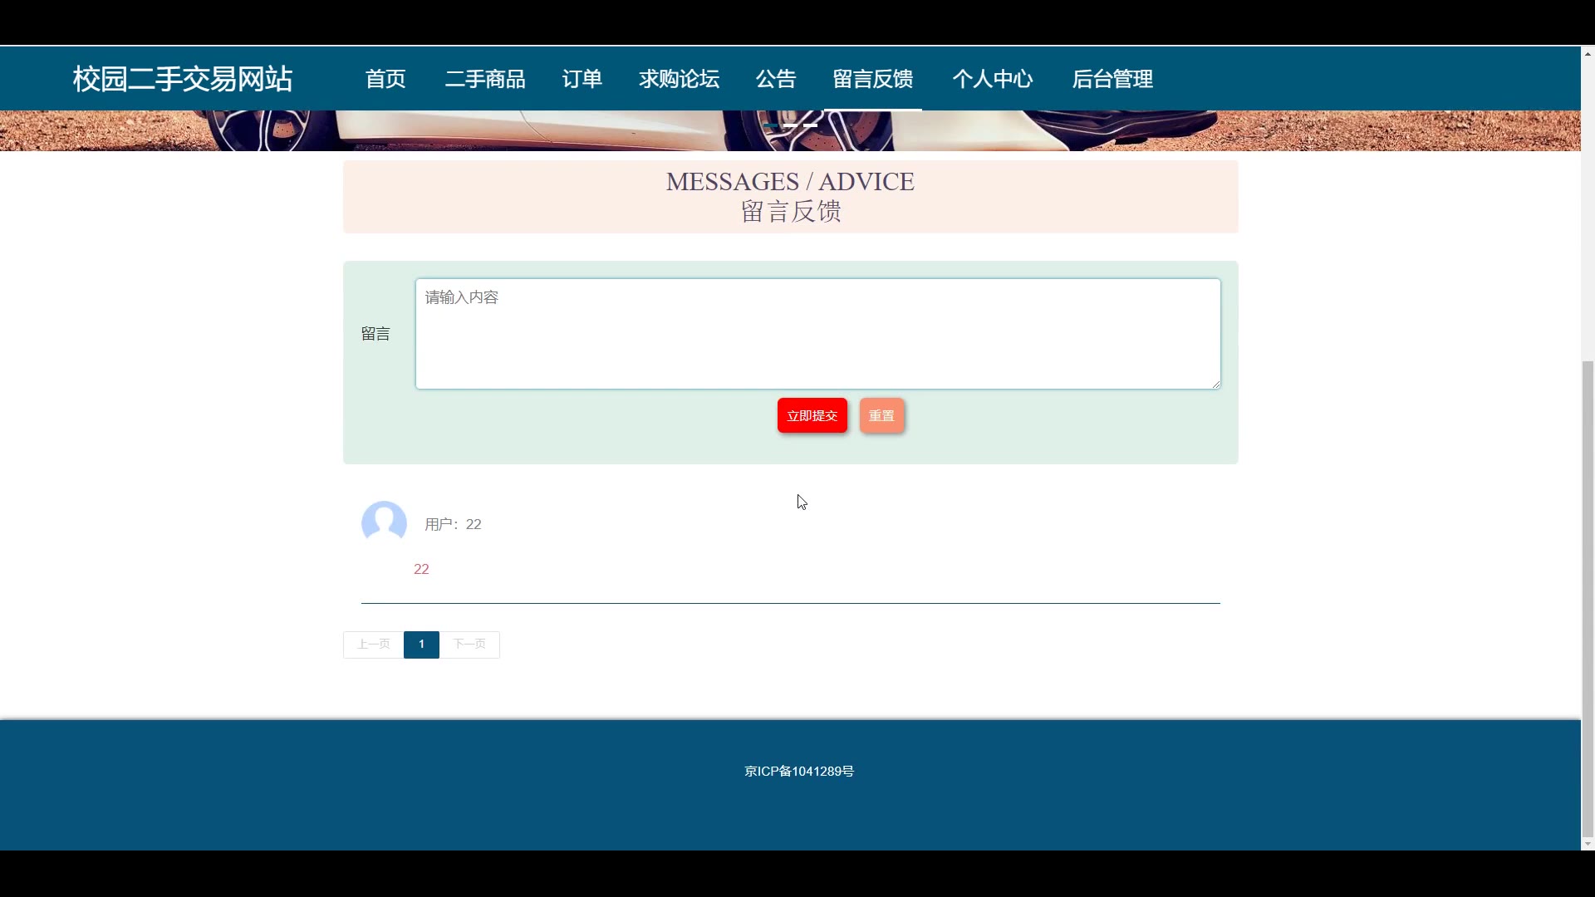
Task: Focus the 留言 message textarea
Action: click(x=817, y=334)
